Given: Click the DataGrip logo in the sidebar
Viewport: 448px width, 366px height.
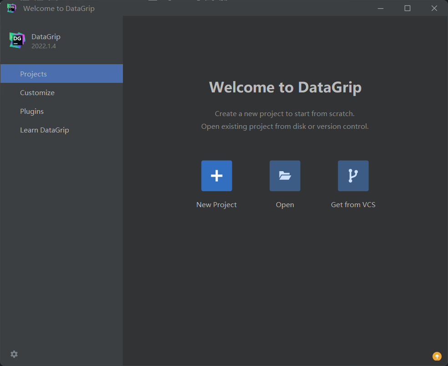Looking at the screenshot, I should click(17, 40).
